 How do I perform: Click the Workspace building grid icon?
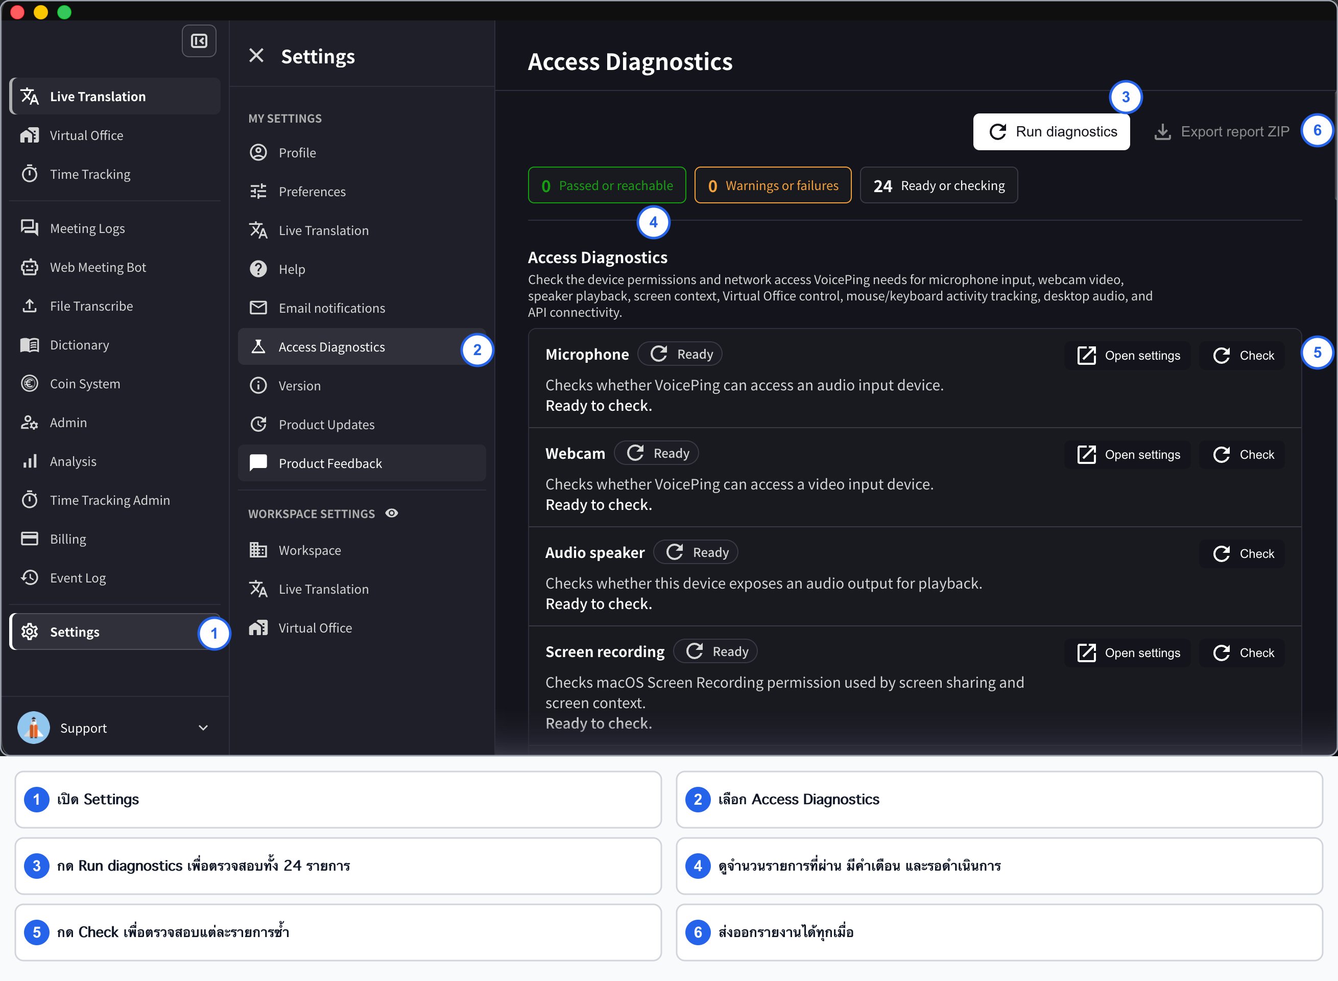click(258, 550)
